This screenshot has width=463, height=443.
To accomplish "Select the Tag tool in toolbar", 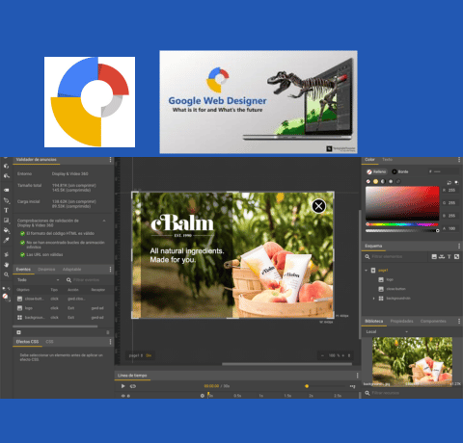I will point(6,190).
